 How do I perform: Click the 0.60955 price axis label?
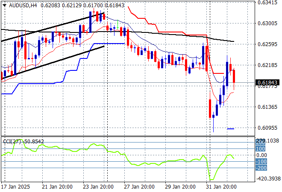click(x=268, y=128)
